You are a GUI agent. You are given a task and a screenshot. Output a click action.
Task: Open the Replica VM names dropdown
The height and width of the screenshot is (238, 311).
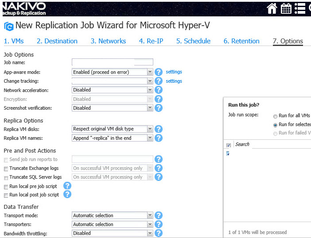coord(150,138)
